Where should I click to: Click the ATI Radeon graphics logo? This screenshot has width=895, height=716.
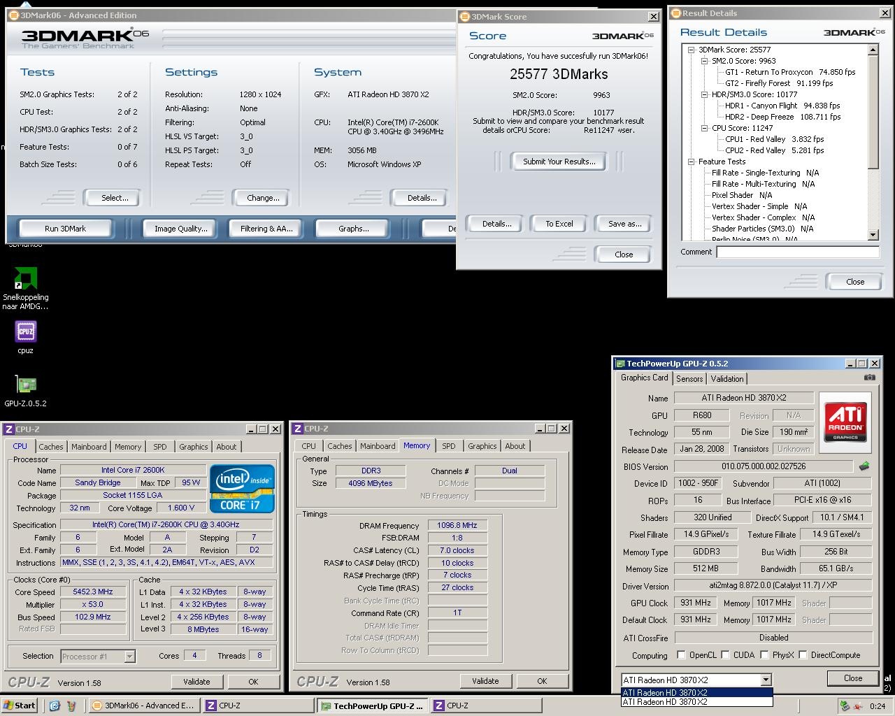click(845, 422)
